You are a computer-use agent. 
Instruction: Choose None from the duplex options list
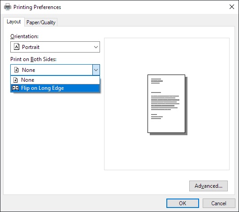pyautogui.click(x=55, y=80)
